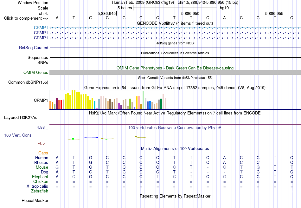Image resolution: width=301 pixels, height=208 pixels.
Task: Click the 5,886,955 position marker
Action: pos(274,13)
